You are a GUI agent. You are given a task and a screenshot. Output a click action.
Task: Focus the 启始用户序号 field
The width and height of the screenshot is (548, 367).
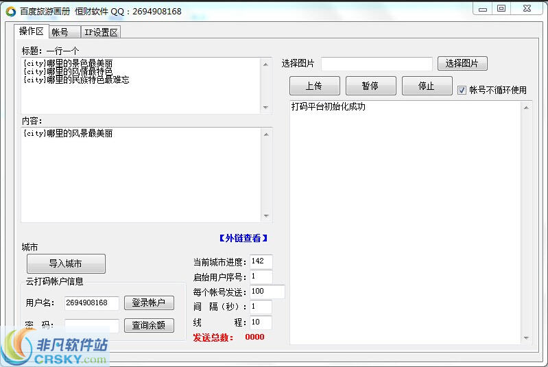pyautogui.click(x=261, y=277)
